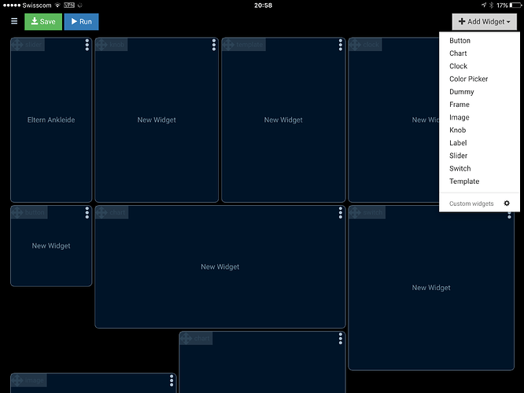Choose Color Picker from the widget list
This screenshot has width=524, height=393.
tap(468, 79)
